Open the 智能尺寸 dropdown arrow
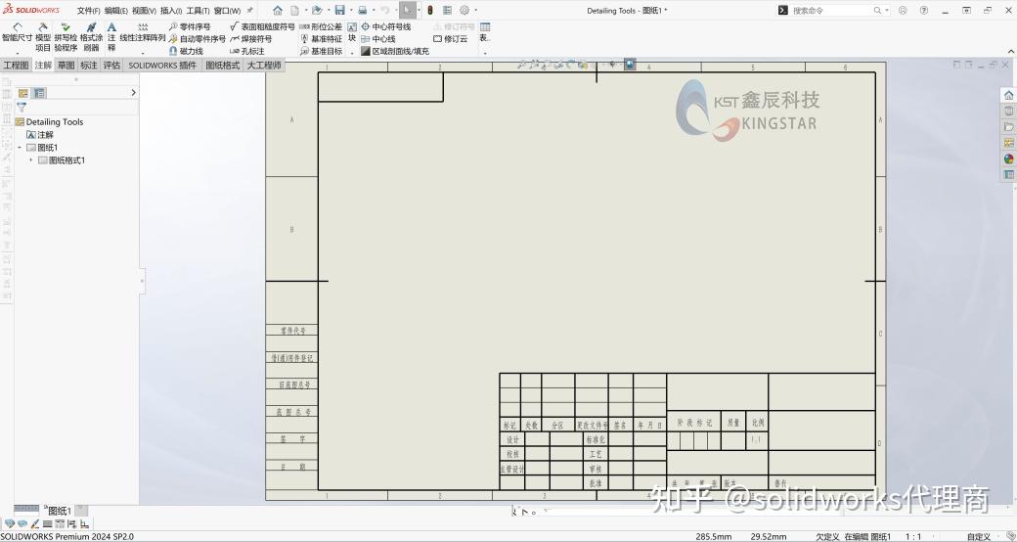The width and height of the screenshot is (1017, 542). [x=17, y=52]
